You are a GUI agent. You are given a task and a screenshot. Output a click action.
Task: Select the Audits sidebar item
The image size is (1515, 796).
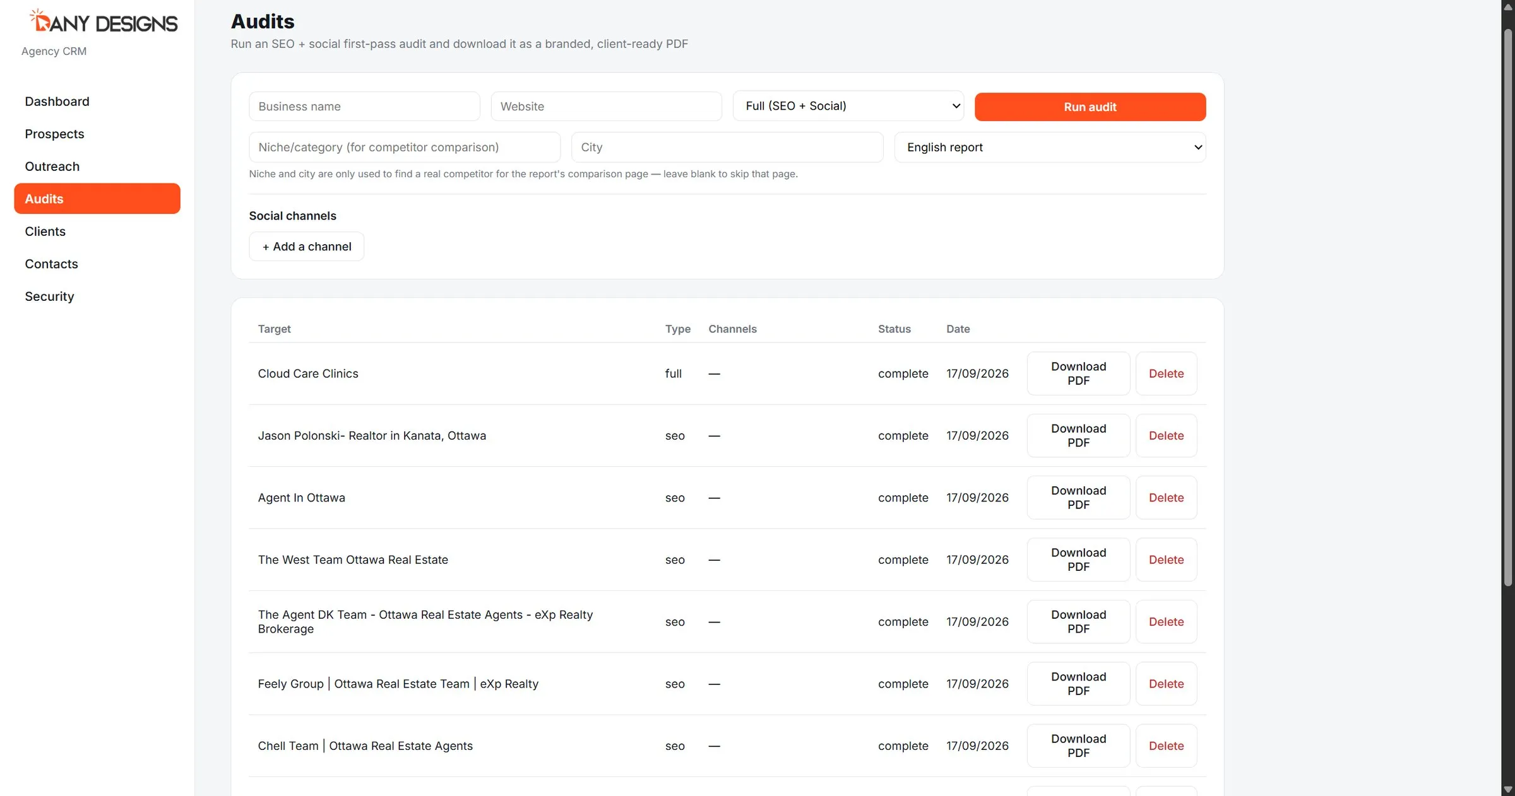tap(97, 199)
